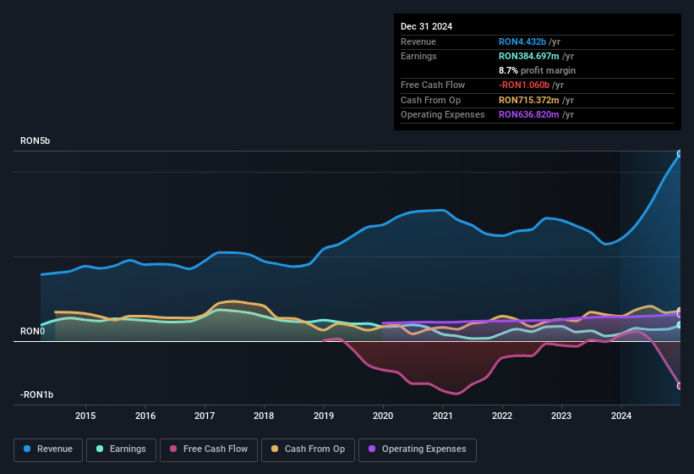Click the 2017 x-axis label
694x474 pixels.
pyautogui.click(x=205, y=416)
